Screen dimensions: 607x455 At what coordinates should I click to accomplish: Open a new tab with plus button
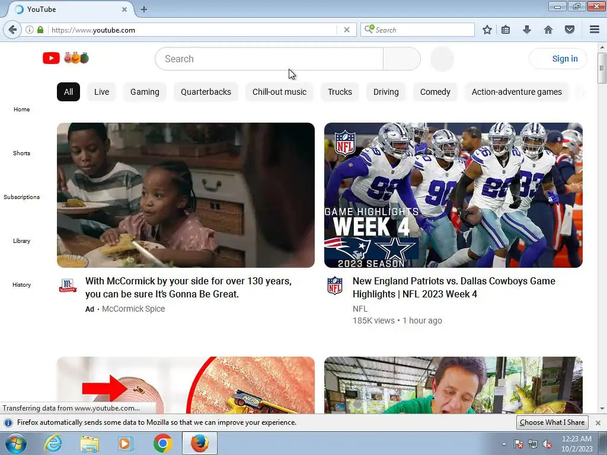tap(144, 9)
